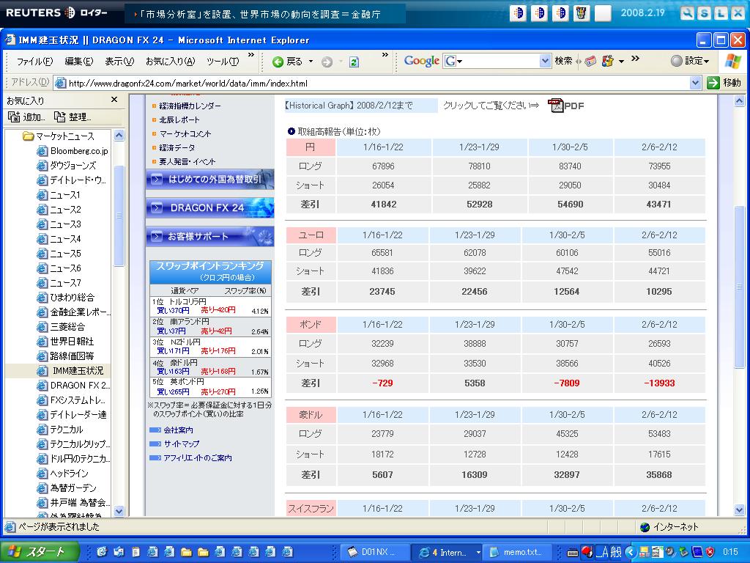Screen dimensions: 750x563
Task: Open the Back history dropdown arrow
Action: tap(311, 62)
